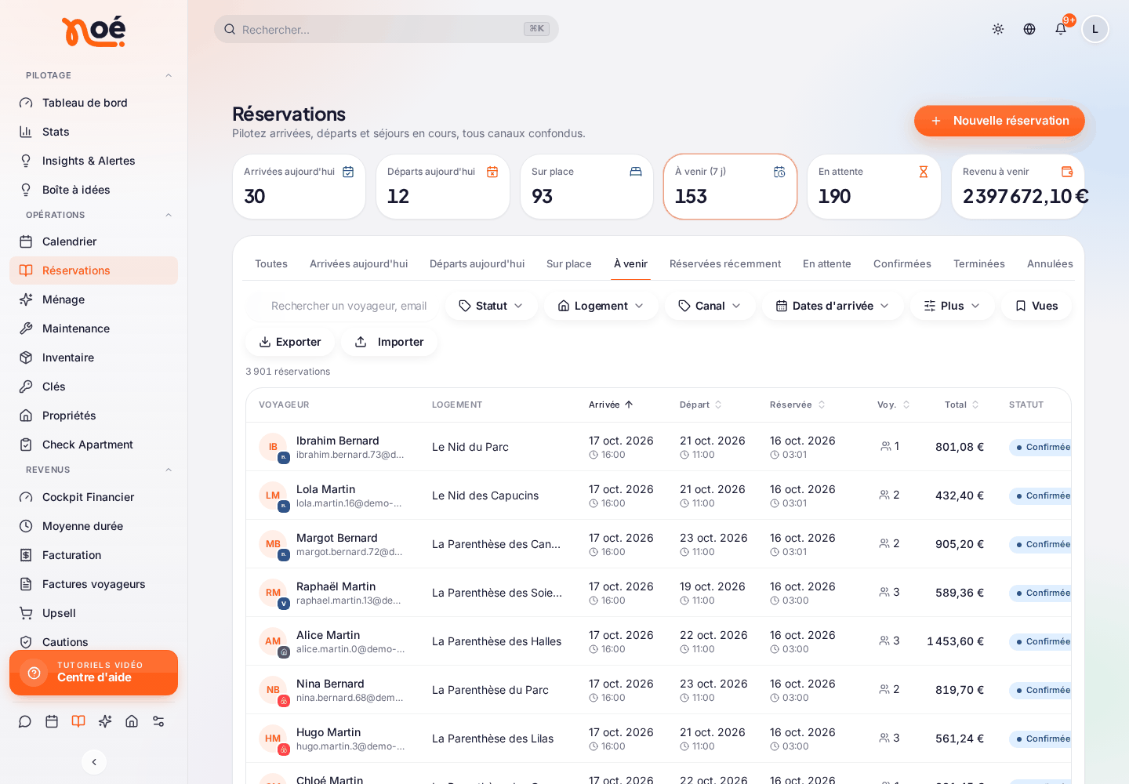
Task: Switch to Arrivées aujourd'hui tab
Action: click(x=358, y=264)
